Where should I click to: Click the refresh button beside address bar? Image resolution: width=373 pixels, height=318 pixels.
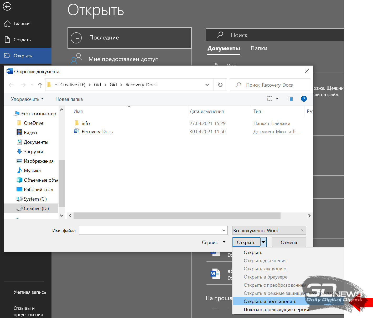[220, 85]
